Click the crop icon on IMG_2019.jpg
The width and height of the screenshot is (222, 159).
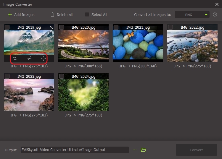(15, 59)
